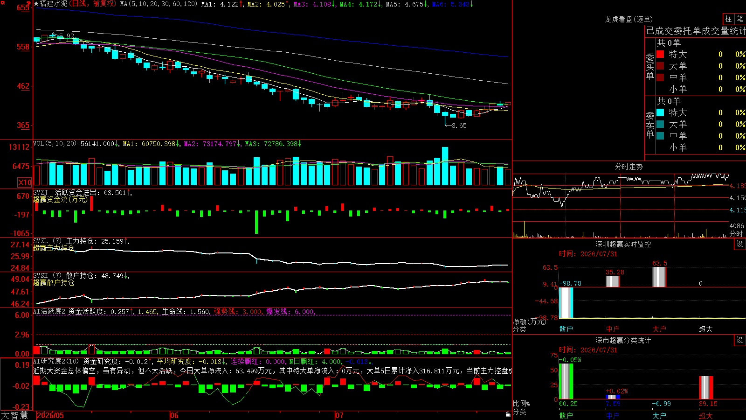
Task: Click the 中户 35.28 bar in 深圳超赢实时监控
Action: click(613, 281)
